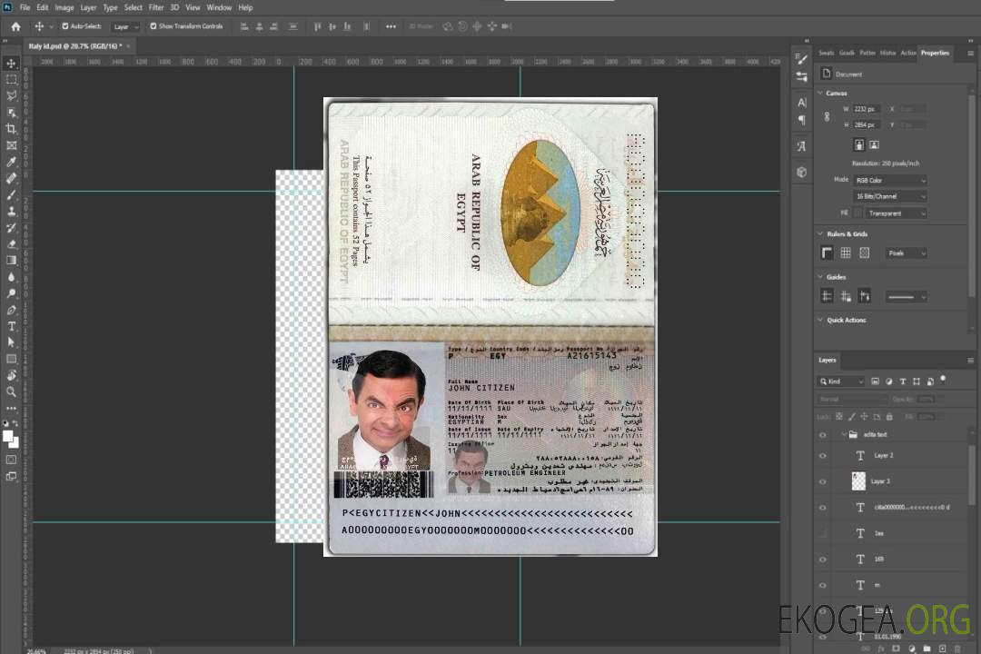Collapse the 'edite text' group
Screen dimensions: 981x654
click(x=843, y=434)
